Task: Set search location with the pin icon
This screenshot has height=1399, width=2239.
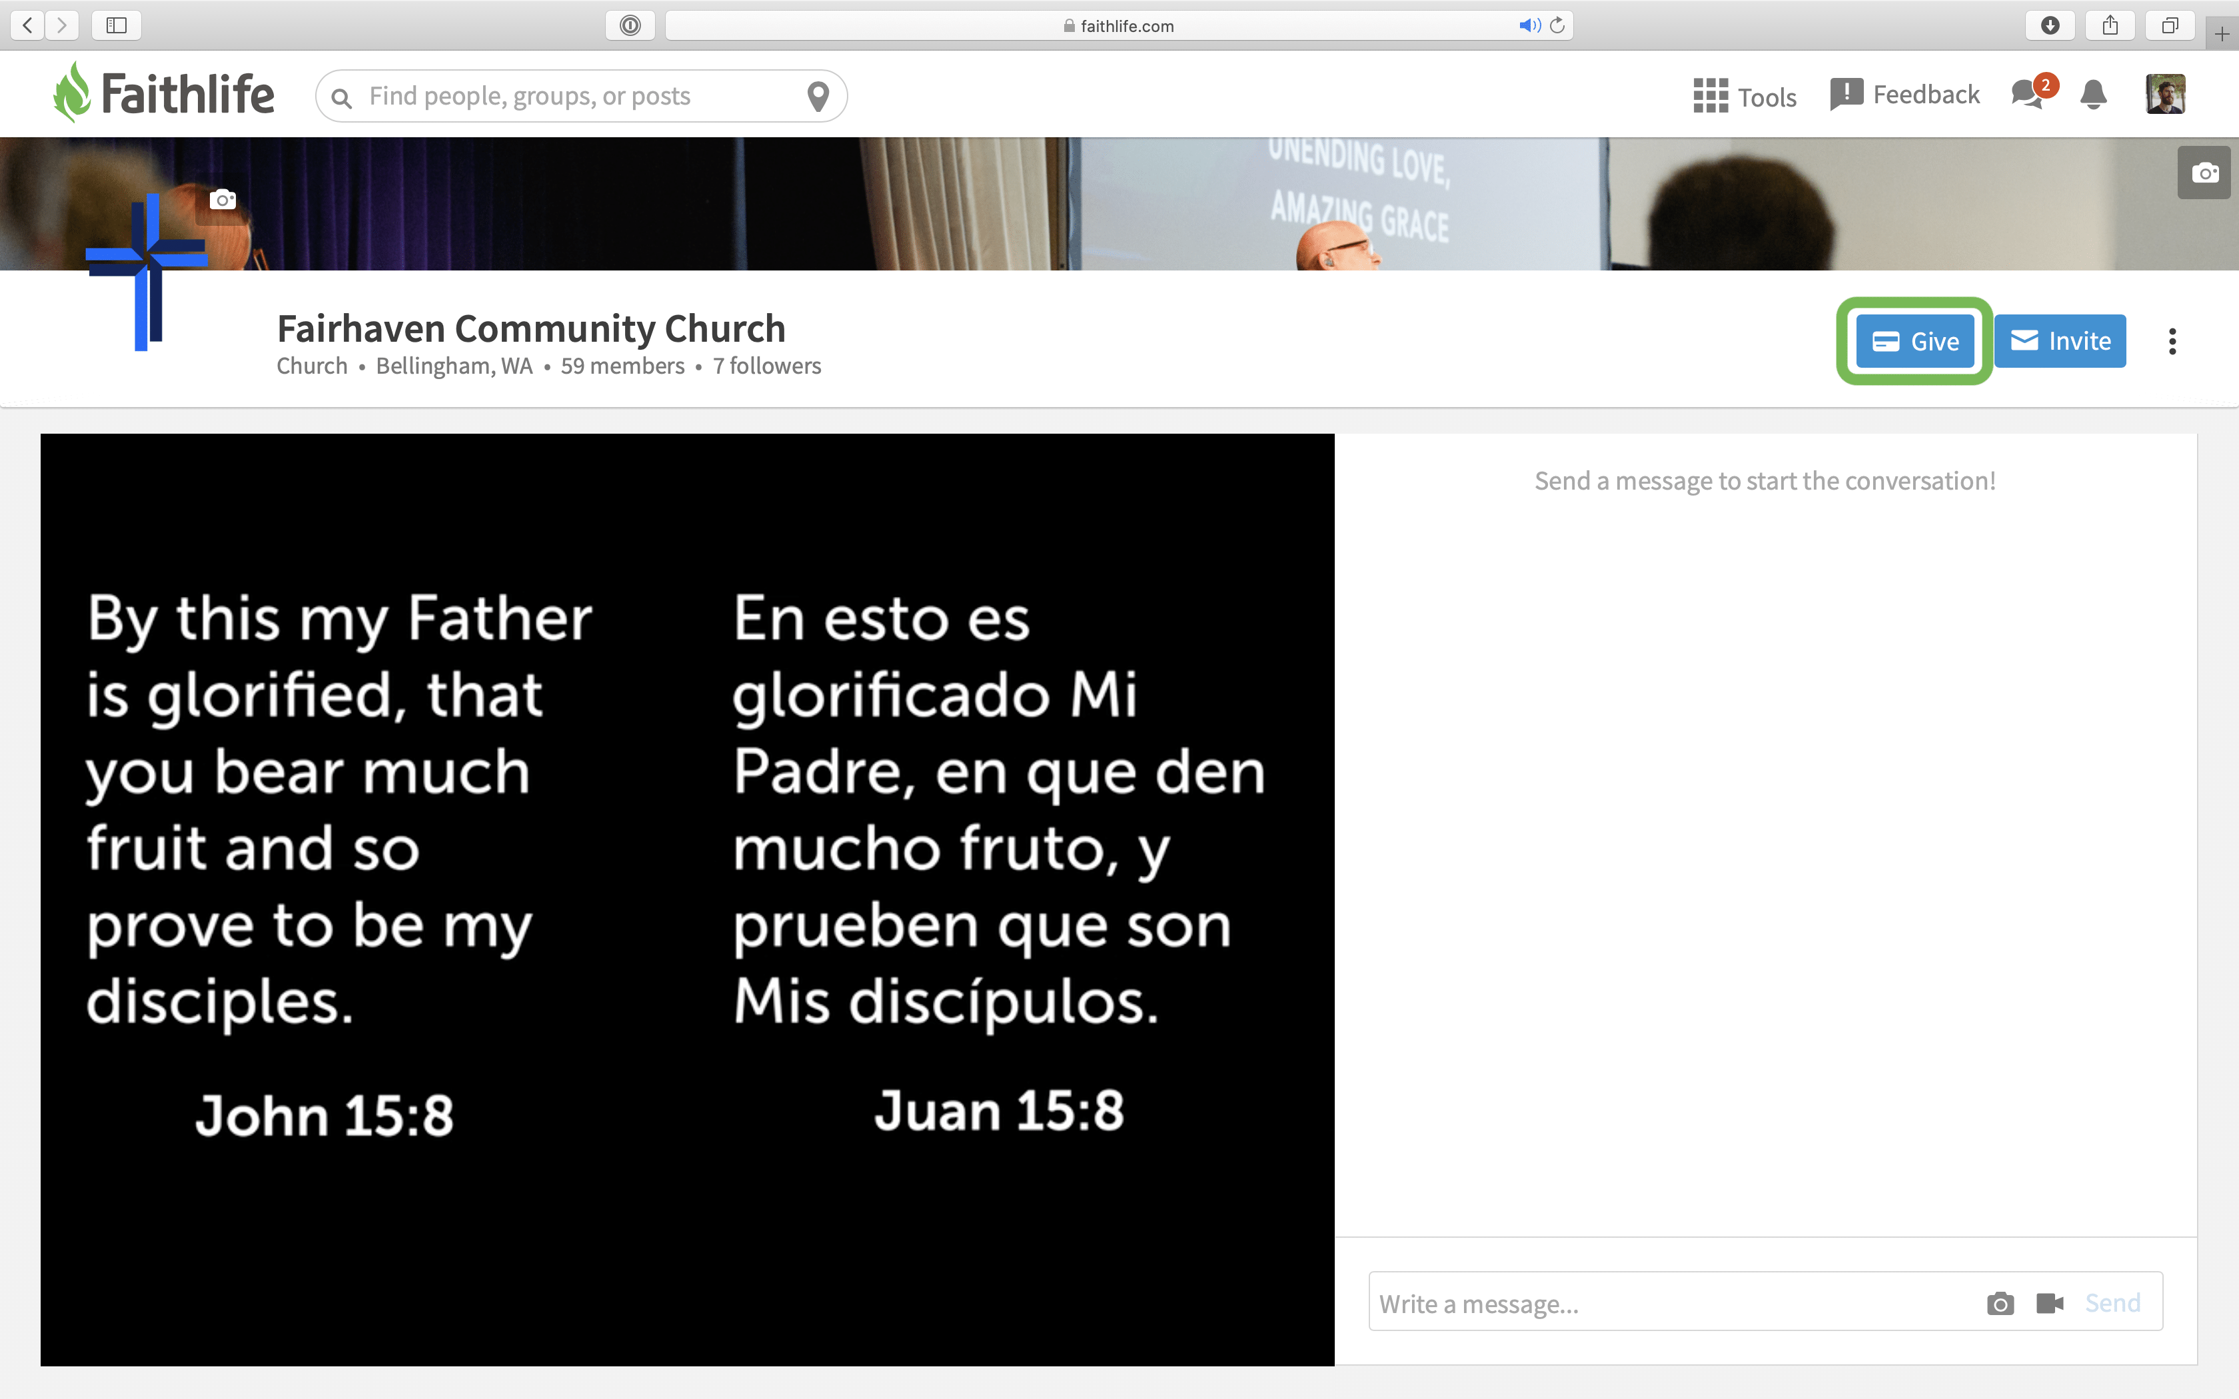Action: tap(818, 96)
